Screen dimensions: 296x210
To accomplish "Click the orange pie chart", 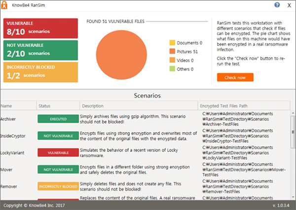I will (x=121, y=55).
